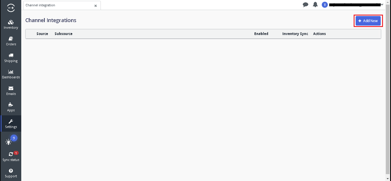Open the lightbulb tips with 9 badge
This screenshot has height=181, width=391.
tap(11, 140)
